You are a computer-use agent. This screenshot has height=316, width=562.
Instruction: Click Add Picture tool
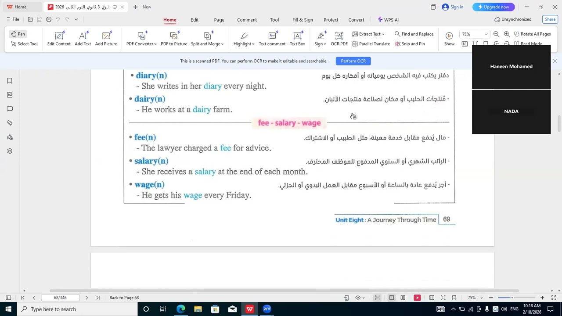[x=106, y=39]
